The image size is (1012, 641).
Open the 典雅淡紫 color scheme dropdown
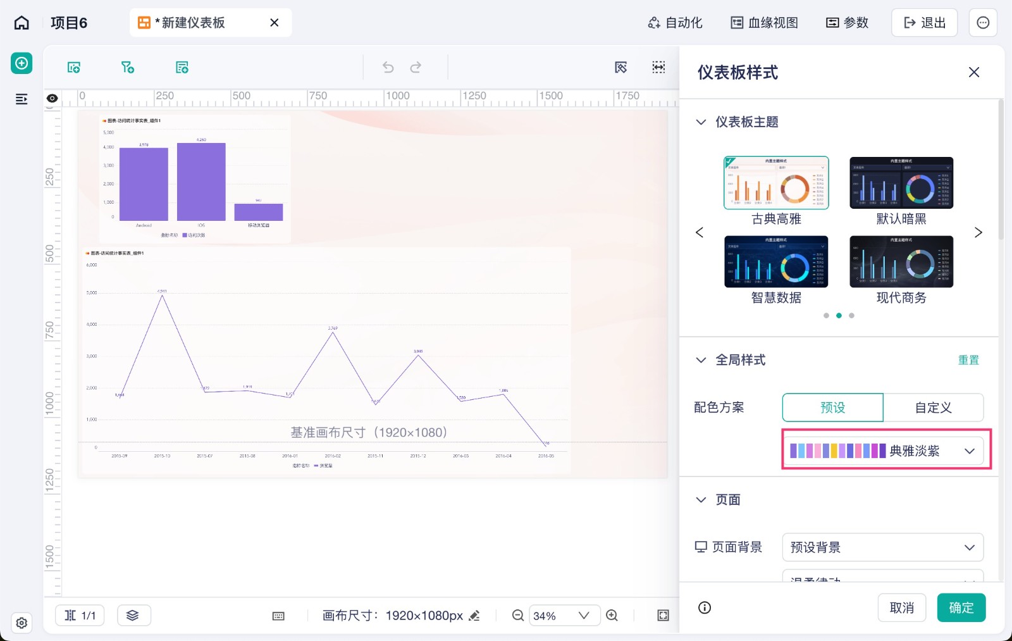click(x=883, y=451)
